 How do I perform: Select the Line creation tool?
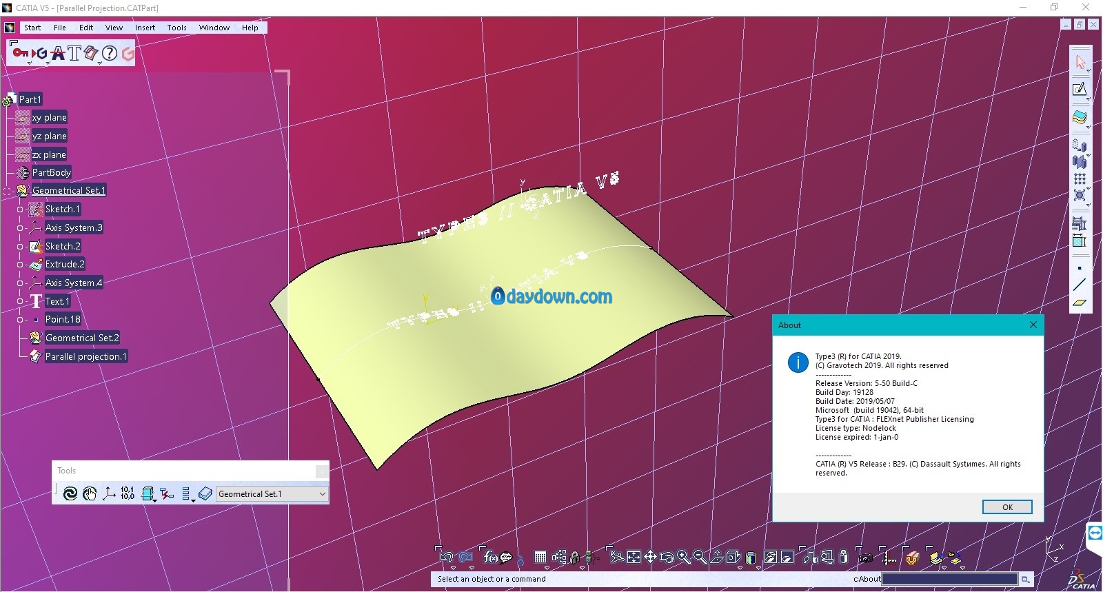1080,285
